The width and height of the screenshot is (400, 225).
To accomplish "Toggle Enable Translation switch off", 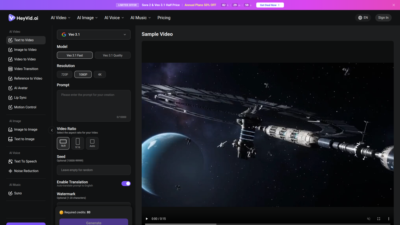I will point(126,183).
